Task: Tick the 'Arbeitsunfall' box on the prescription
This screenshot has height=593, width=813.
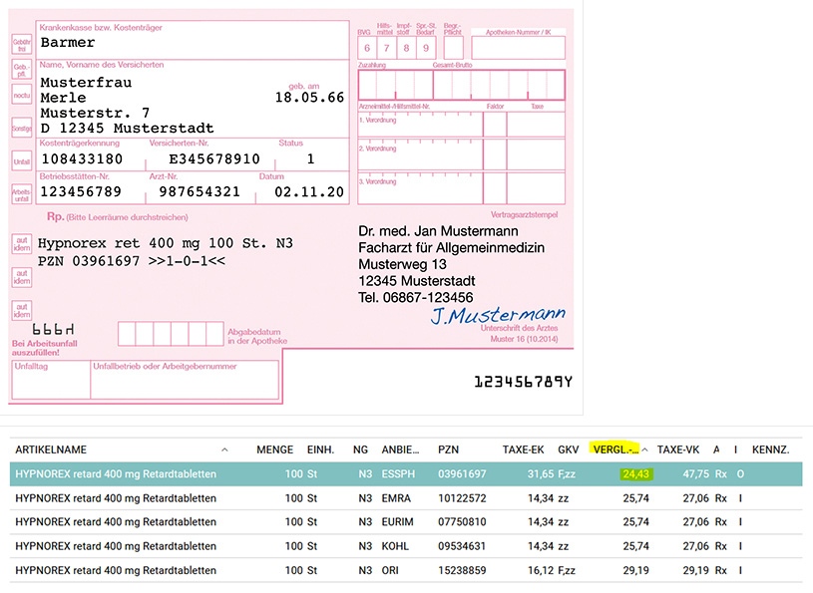Action: pos(22,194)
